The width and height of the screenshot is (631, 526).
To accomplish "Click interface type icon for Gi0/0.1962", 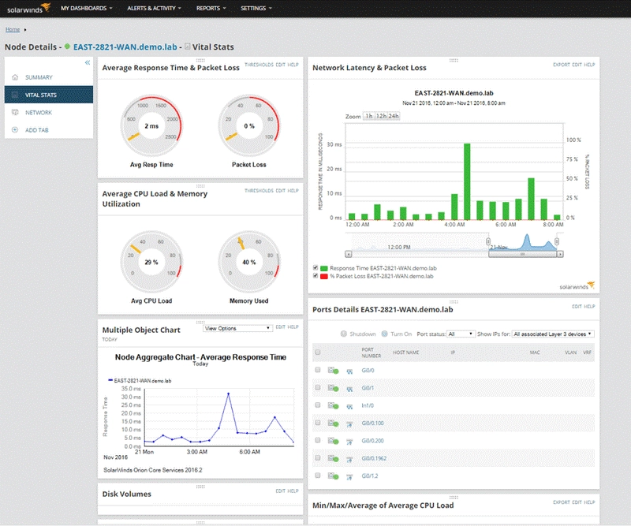I will 349,459.
